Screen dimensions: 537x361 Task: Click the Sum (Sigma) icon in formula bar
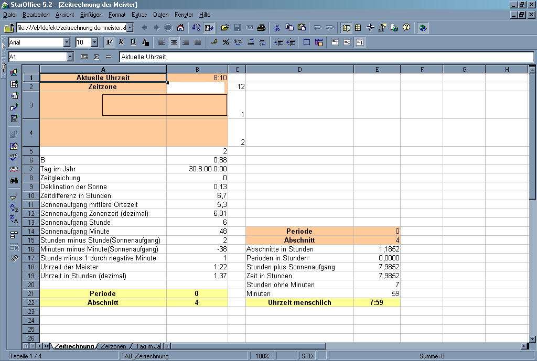click(96, 57)
